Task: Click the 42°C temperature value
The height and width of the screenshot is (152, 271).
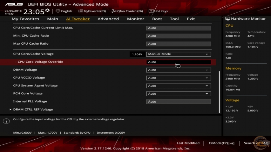Action: tap(251, 36)
